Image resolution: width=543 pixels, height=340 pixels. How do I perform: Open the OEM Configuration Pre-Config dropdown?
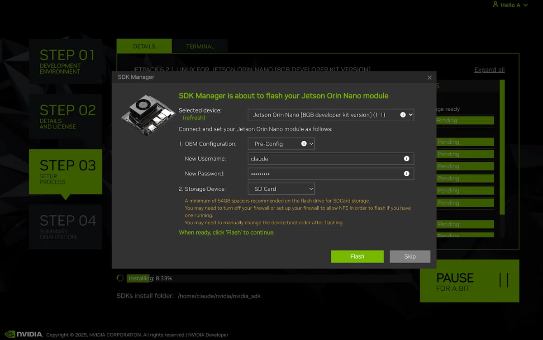pyautogui.click(x=281, y=144)
